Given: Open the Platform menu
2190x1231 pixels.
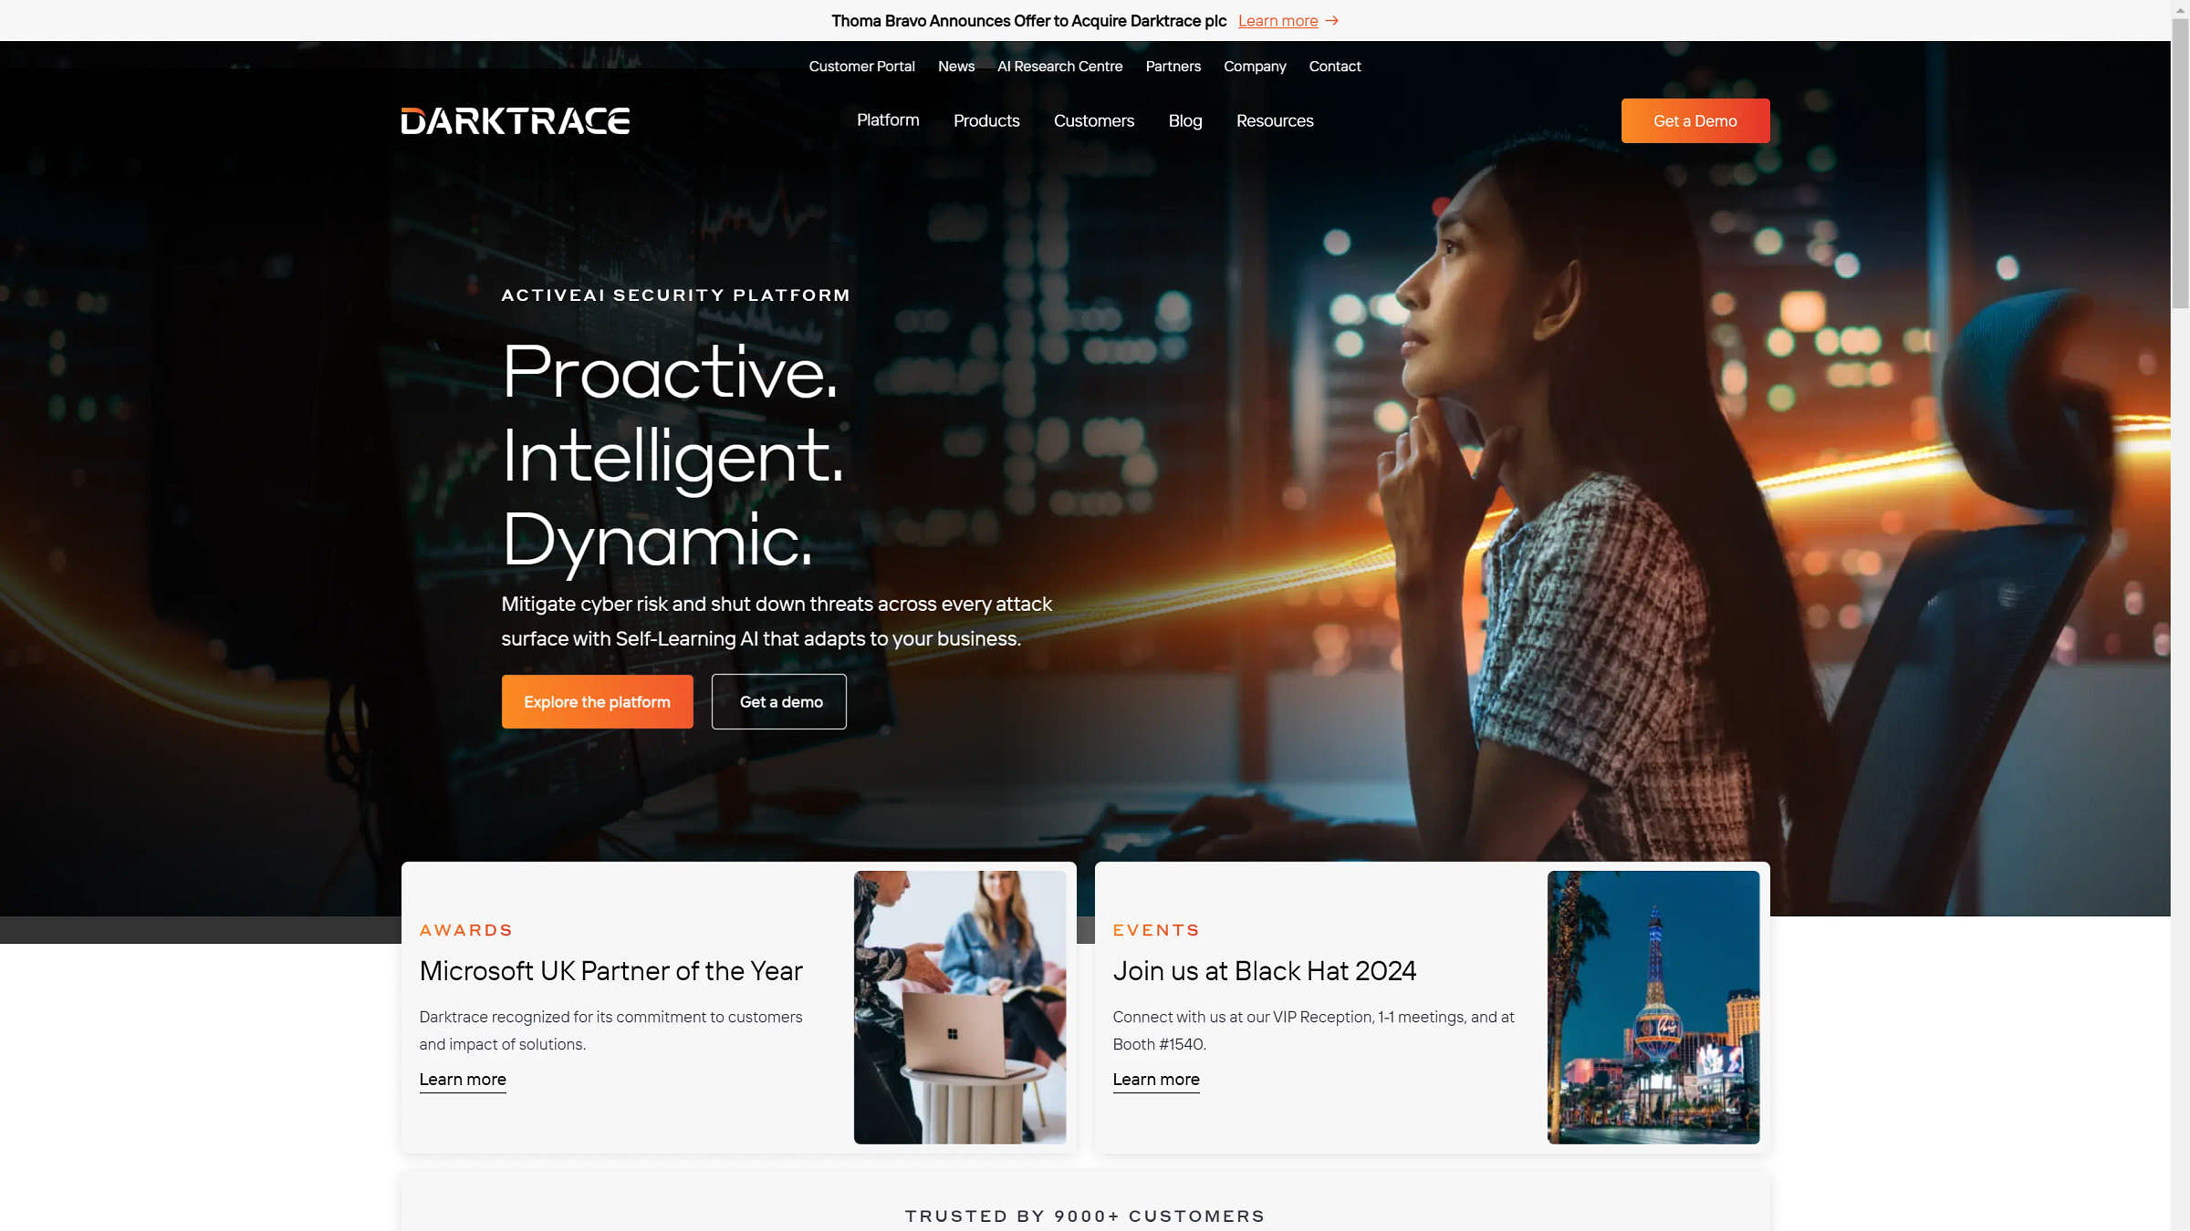Looking at the screenshot, I should (888, 120).
